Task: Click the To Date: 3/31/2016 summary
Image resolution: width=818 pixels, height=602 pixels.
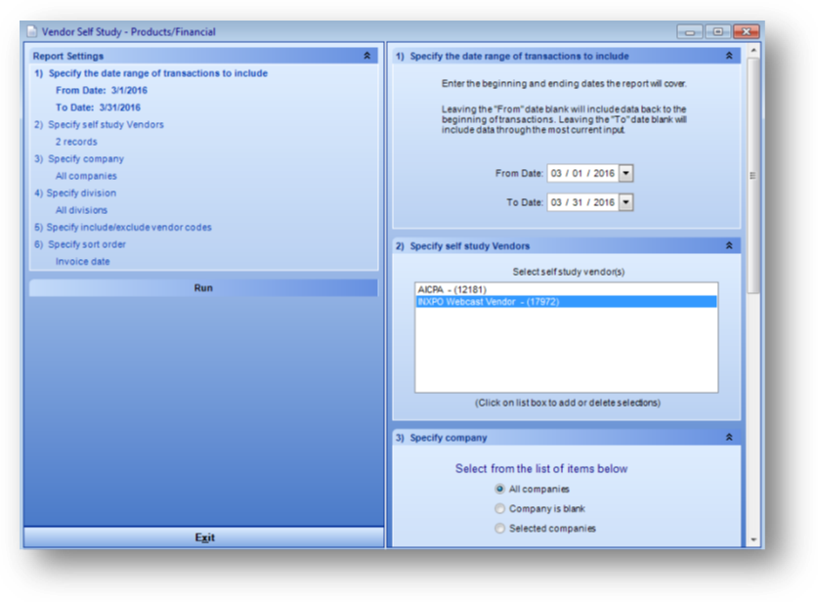Action: 98,107
